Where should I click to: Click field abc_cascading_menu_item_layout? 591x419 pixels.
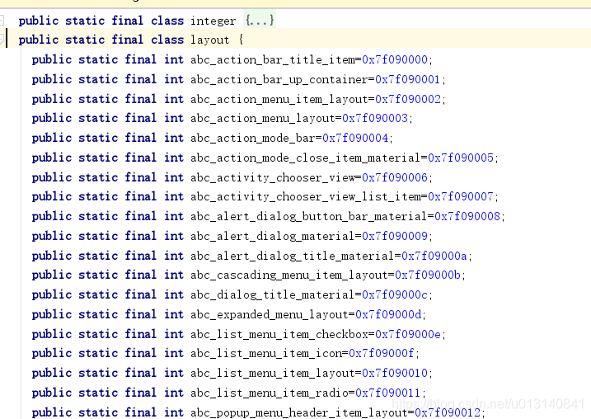point(289,275)
